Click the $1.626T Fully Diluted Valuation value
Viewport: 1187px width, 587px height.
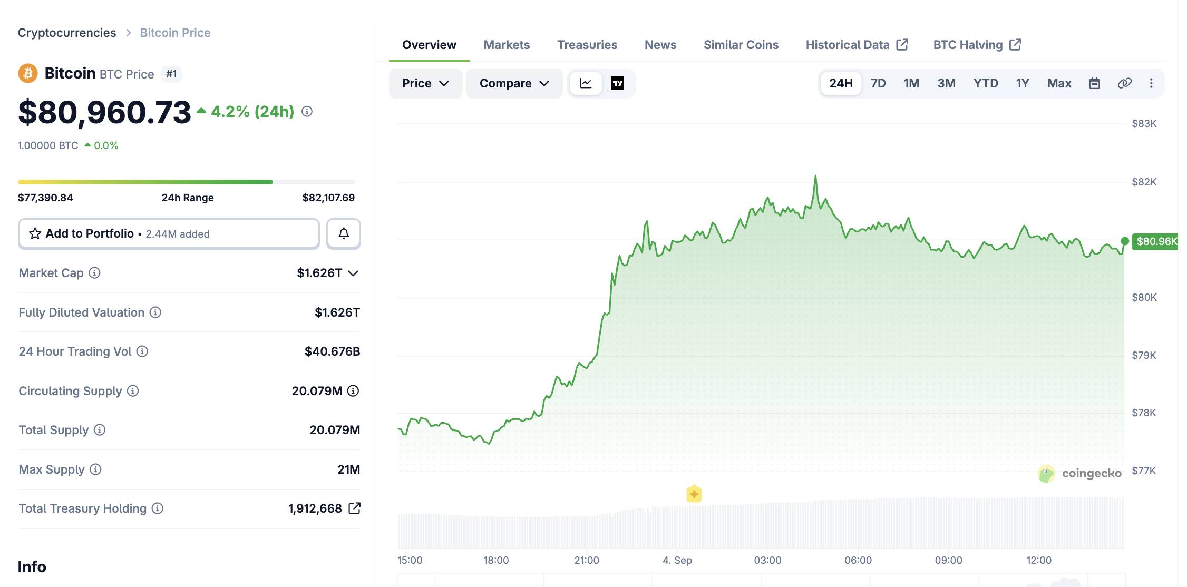(x=337, y=312)
